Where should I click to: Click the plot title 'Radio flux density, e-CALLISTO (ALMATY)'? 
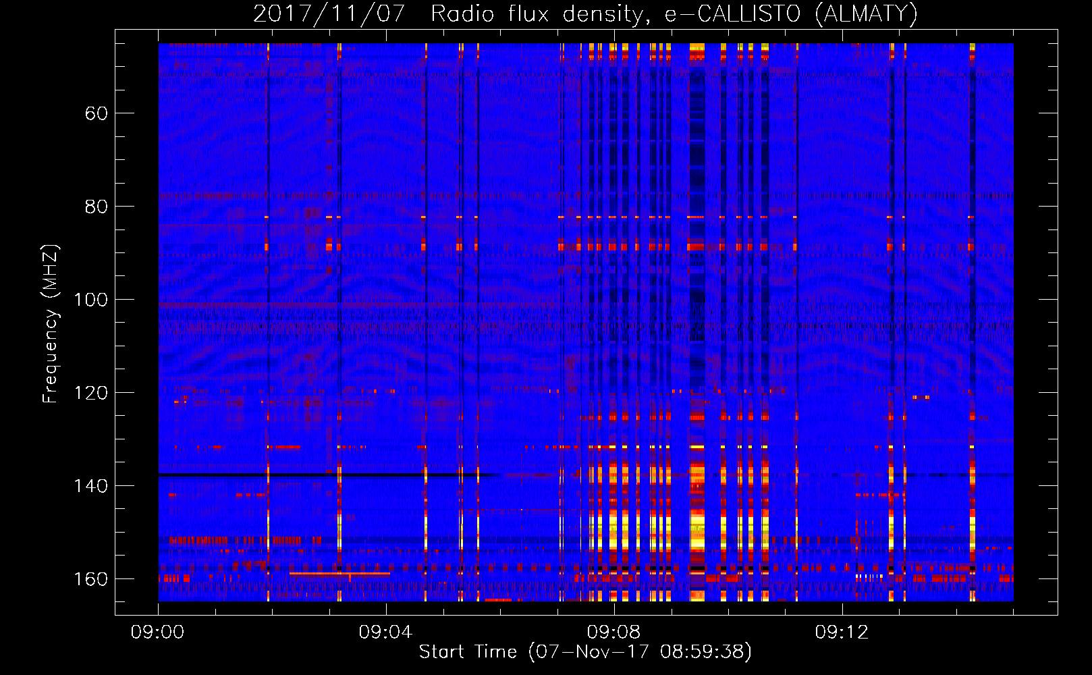coord(674,14)
